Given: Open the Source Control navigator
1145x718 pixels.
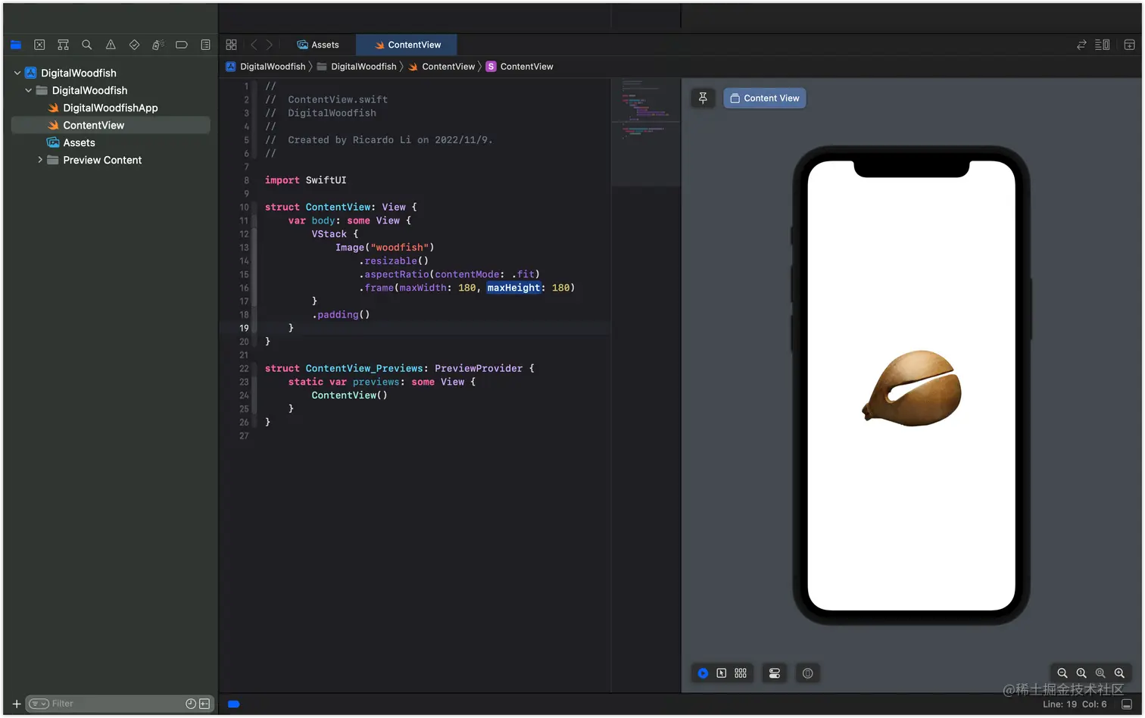Looking at the screenshot, I should pos(39,45).
